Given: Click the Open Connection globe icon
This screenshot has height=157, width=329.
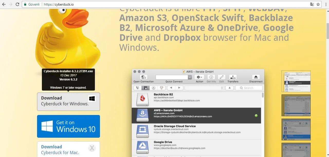Looking at the screenshot, I should click(143, 77).
